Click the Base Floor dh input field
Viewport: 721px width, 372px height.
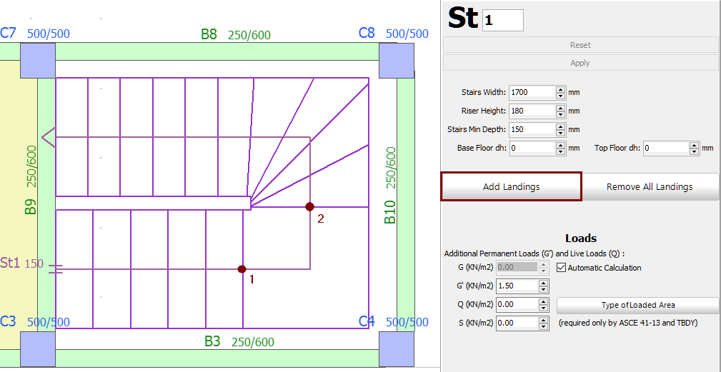click(531, 149)
